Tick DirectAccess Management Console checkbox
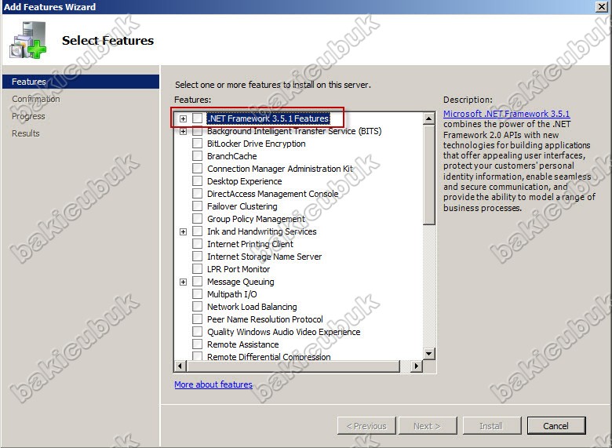The width and height of the screenshot is (612, 448). (198, 194)
